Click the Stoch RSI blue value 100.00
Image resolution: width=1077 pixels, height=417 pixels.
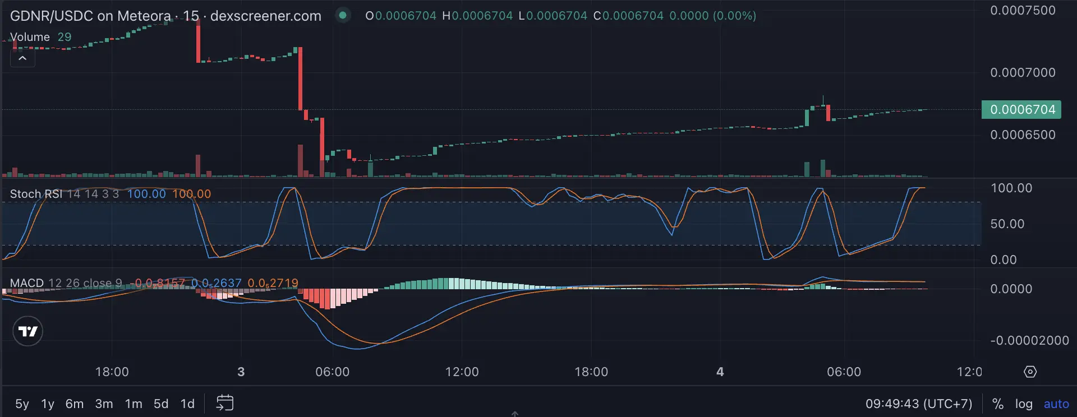click(146, 194)
